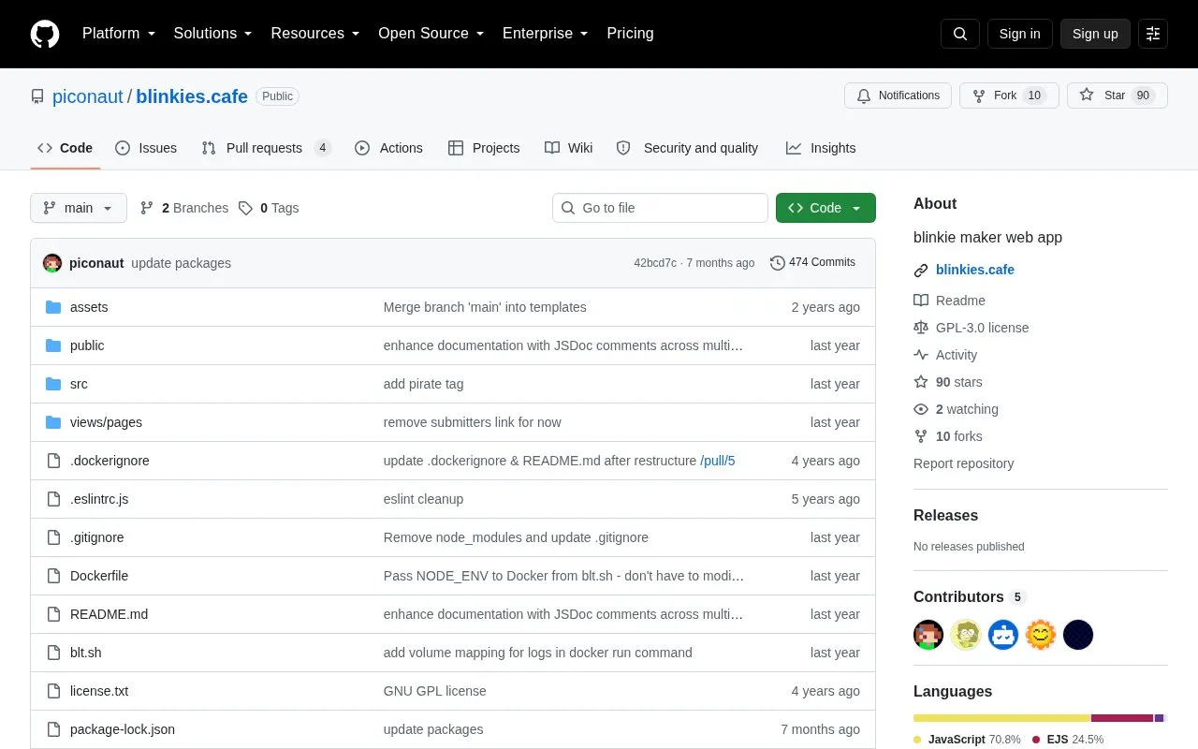Screen dimensions: 1198x749
Task: Open the main branch selector dropdown
Action: [x=79, y=208]
